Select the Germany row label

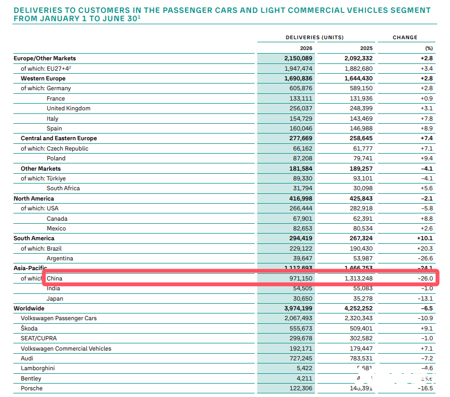(59, 88)
